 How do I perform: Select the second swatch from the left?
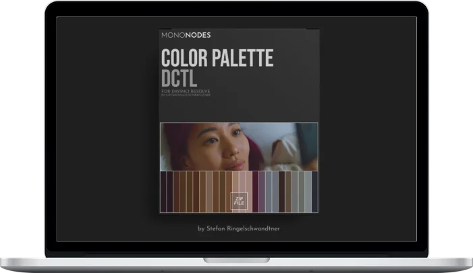pyautogui.click(x=169, y=191)
